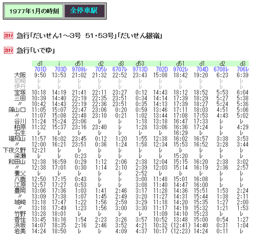The image size is (264, 234).
Task: Click the 4:37 time in 岩美 row
Action: click(x=141, y=231)
